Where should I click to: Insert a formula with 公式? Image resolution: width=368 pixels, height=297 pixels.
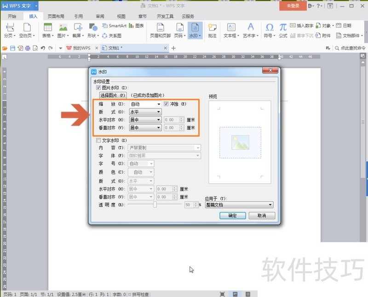coord(283,30)
